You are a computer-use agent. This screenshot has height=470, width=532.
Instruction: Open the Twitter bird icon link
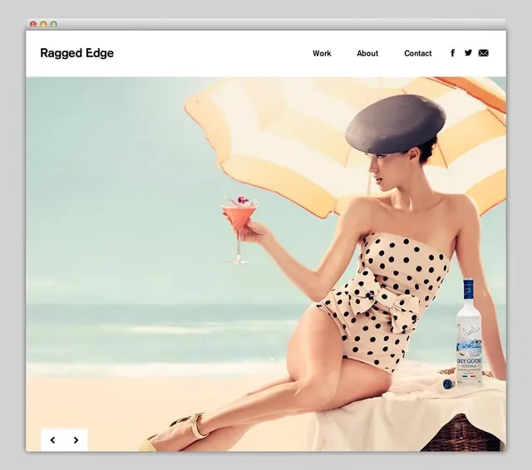[x=468, y=52]
